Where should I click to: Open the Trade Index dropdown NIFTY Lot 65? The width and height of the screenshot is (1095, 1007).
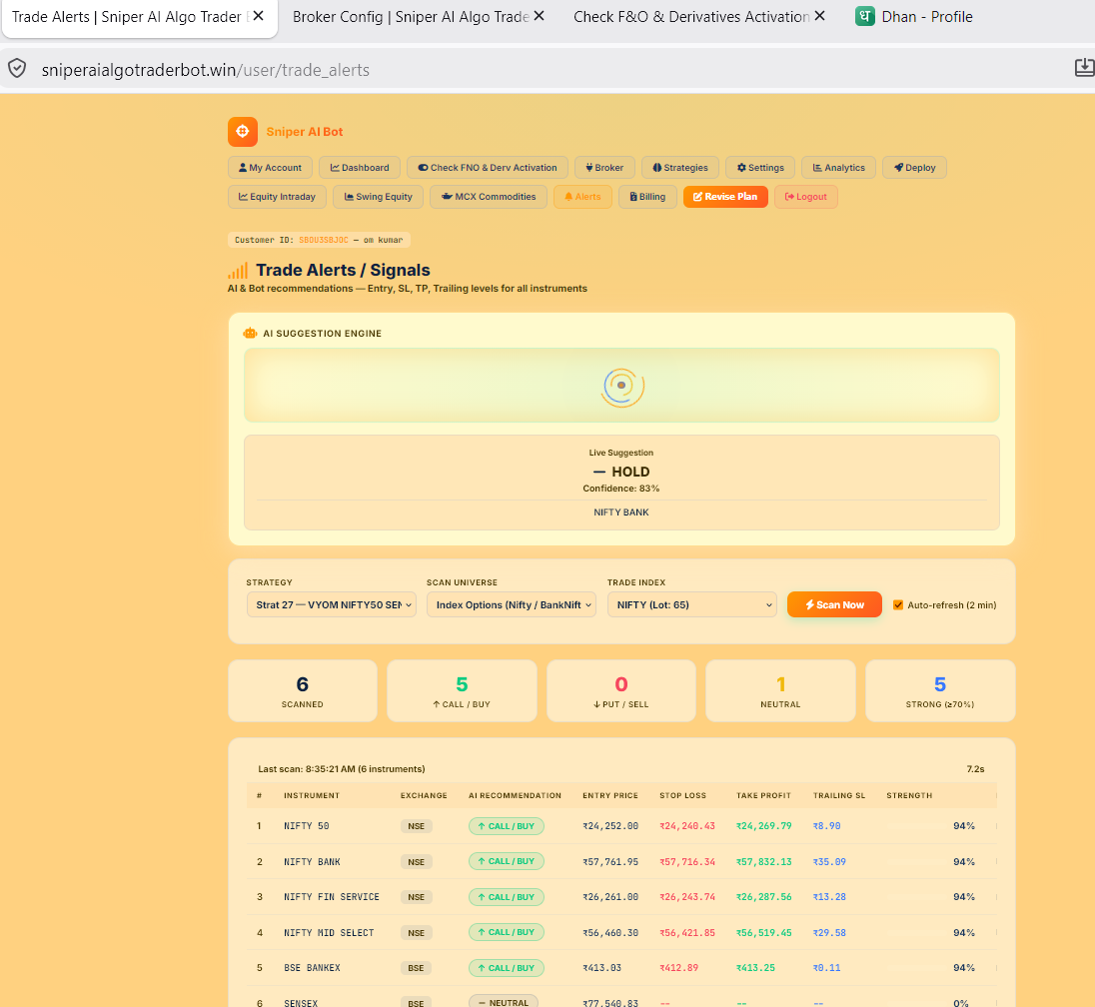point(691,604)
